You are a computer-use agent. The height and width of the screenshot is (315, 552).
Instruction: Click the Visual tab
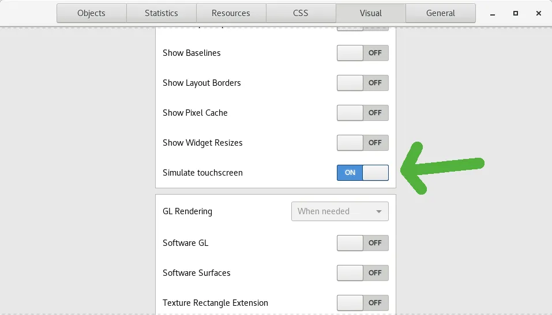[x=370, y=13]
